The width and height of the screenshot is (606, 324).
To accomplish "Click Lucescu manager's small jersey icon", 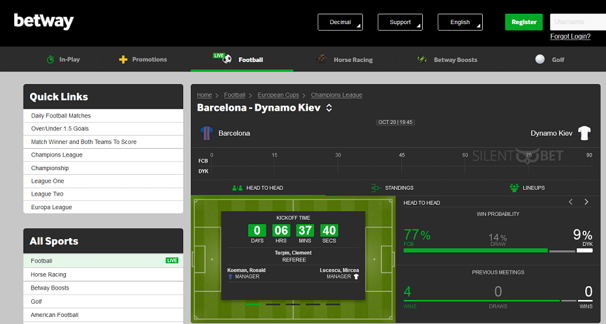I will click(356, 276).
